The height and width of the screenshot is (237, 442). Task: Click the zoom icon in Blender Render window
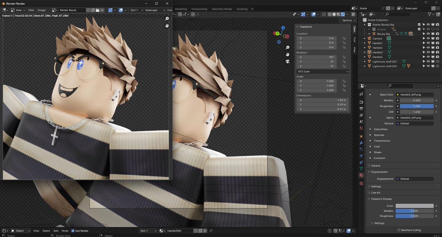coord(167,18)
